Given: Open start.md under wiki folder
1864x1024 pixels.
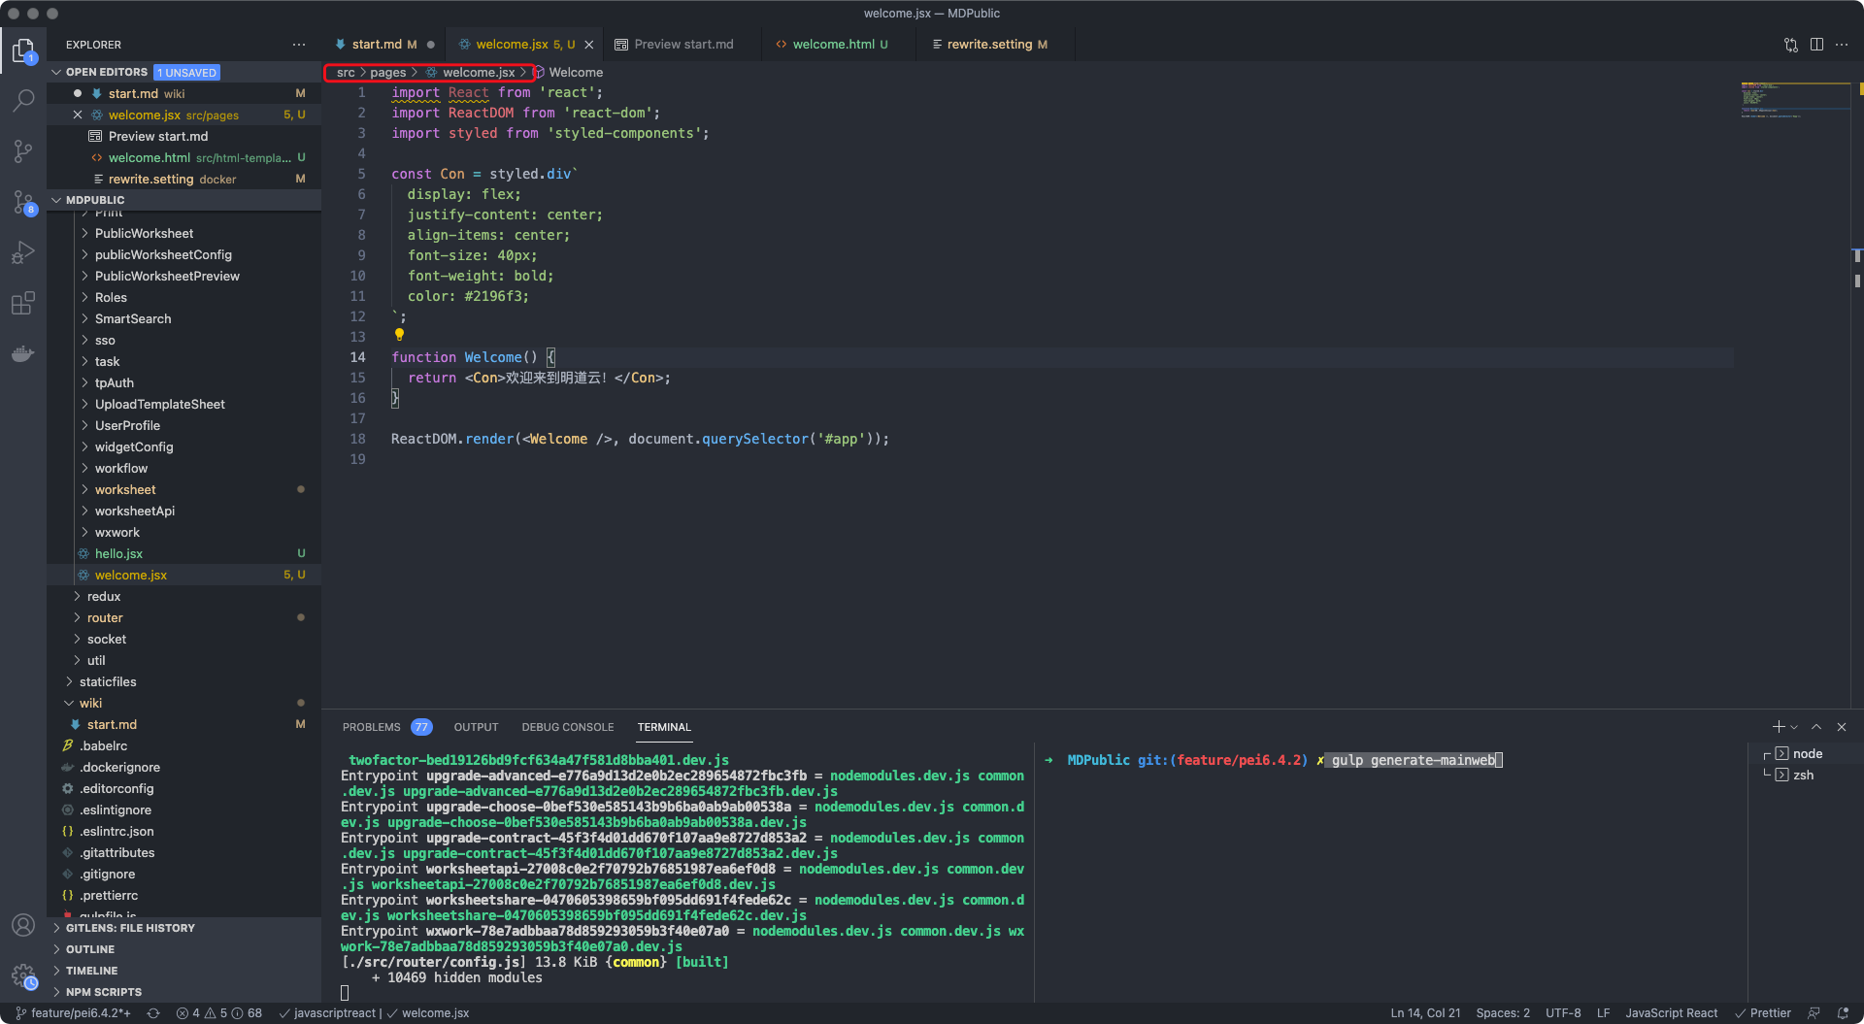Looking at the screenshot, I should tap(112, 724).
